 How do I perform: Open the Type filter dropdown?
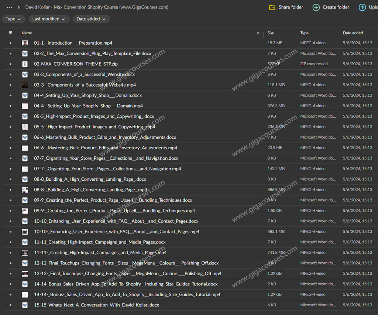(14, 19)
